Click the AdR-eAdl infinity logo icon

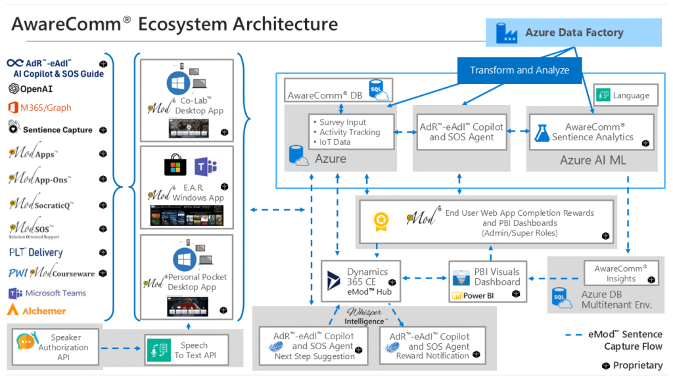[15, 63]
